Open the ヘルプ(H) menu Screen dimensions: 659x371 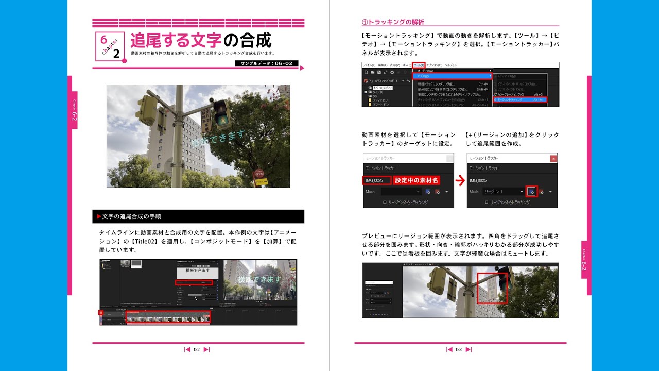[450, 65]
